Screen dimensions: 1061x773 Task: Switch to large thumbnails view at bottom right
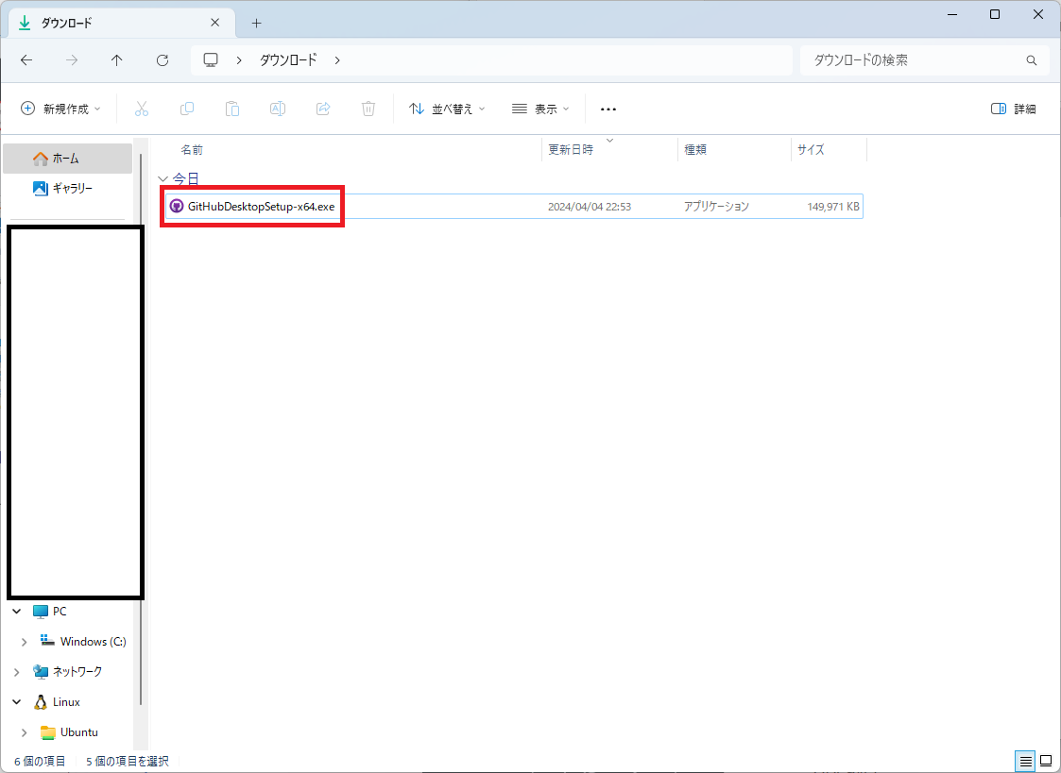point(1047,761)
